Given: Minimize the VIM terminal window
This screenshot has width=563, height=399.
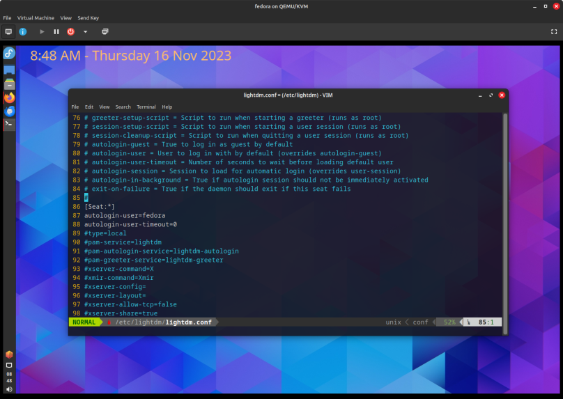Looking at the screenshot, I should pyautogui.click(x=480, y=95).
